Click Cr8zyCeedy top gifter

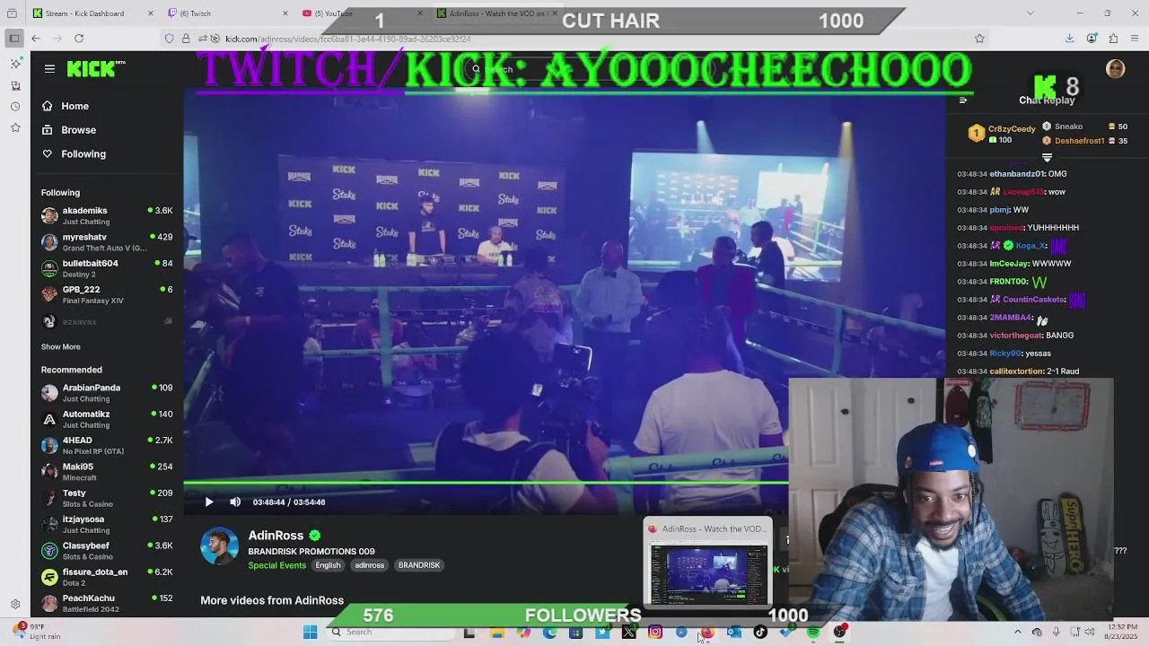pyautogui.click(x=1004, y=135)
